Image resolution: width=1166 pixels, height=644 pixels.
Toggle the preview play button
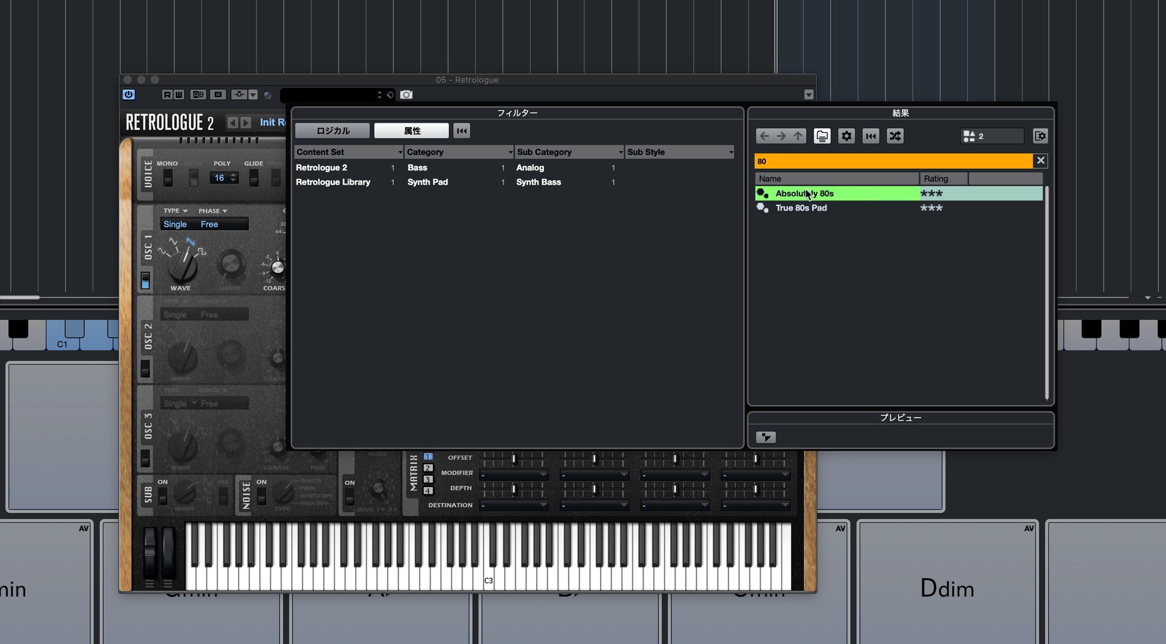click(765, 437)
